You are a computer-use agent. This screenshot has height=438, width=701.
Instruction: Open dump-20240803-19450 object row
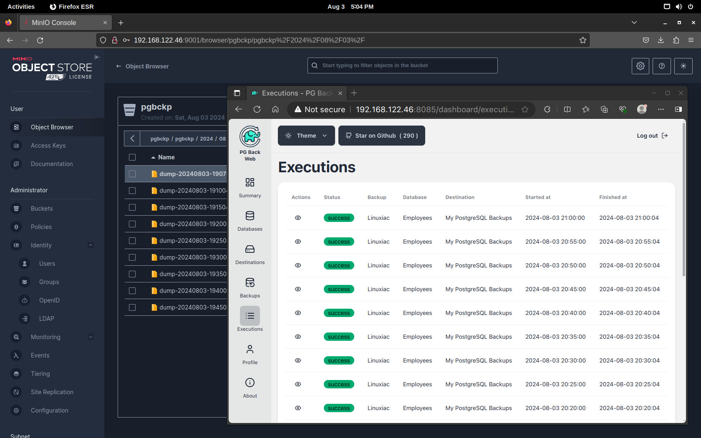176,307
